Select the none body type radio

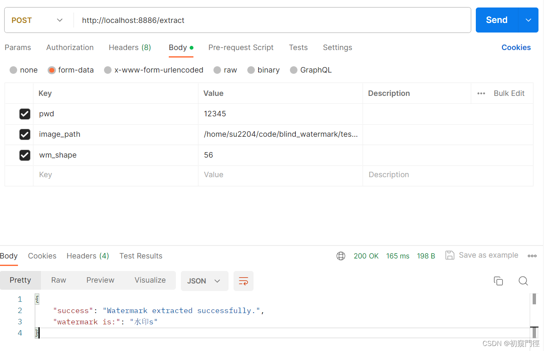(x=13, y=70)
